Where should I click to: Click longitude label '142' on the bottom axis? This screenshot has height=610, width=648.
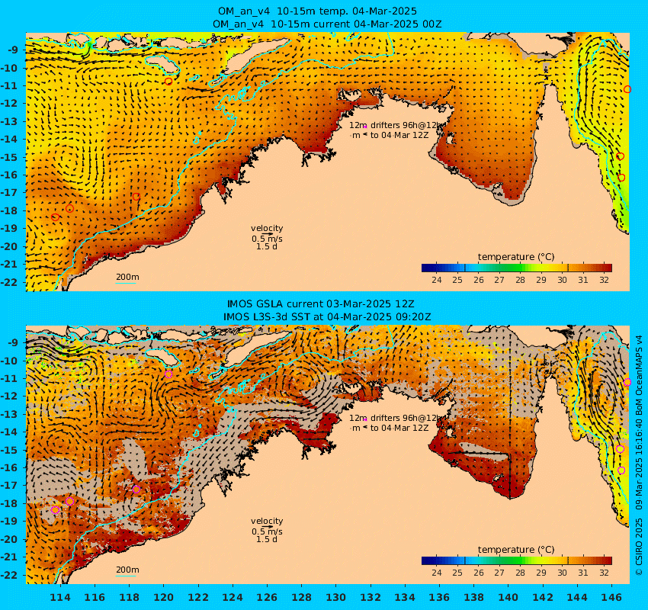(543, 598)
